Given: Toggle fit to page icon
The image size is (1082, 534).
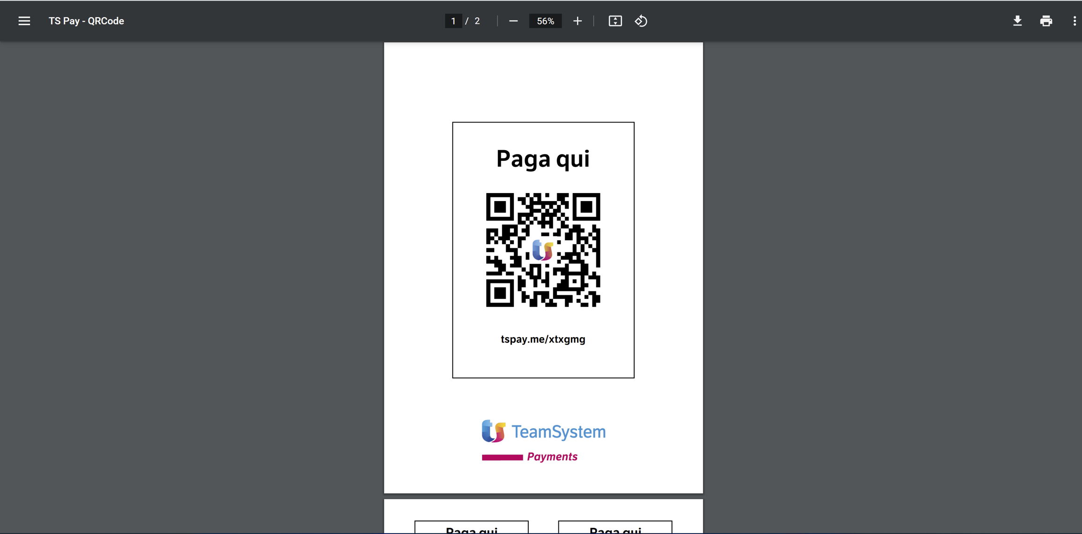Looking at the screenshot, I should [615, 21].
